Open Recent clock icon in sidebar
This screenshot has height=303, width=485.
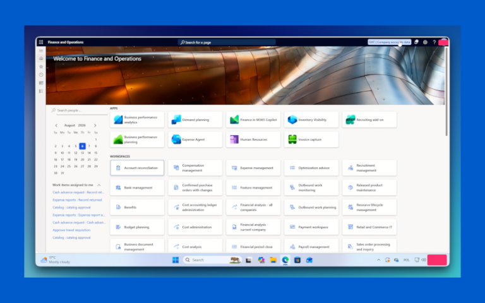coord(41,75)
